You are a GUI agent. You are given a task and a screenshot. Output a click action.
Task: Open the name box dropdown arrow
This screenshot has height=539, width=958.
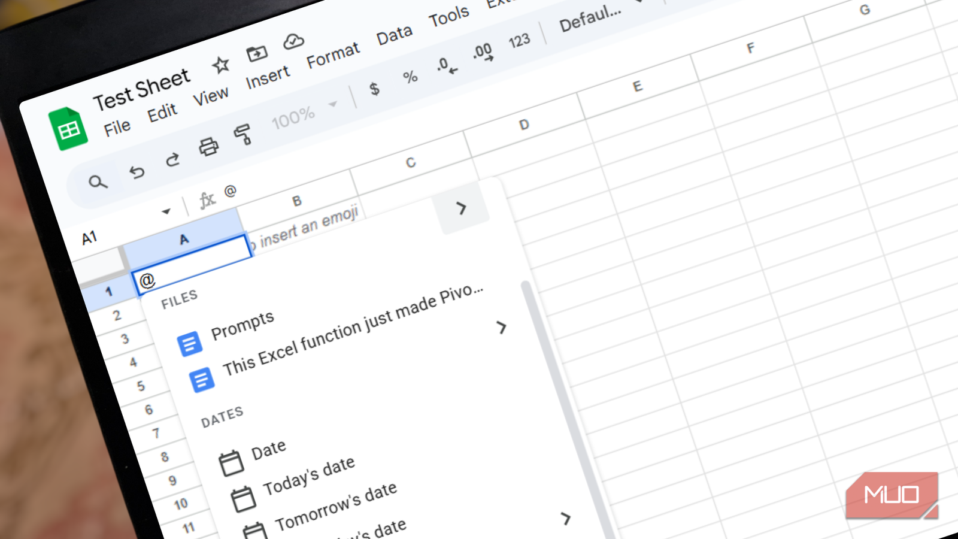point(166,211)
